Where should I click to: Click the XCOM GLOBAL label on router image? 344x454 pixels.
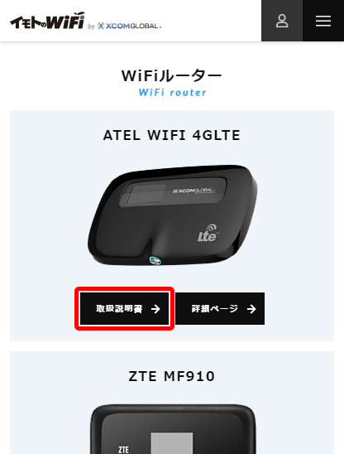click(x=193, y=191)
